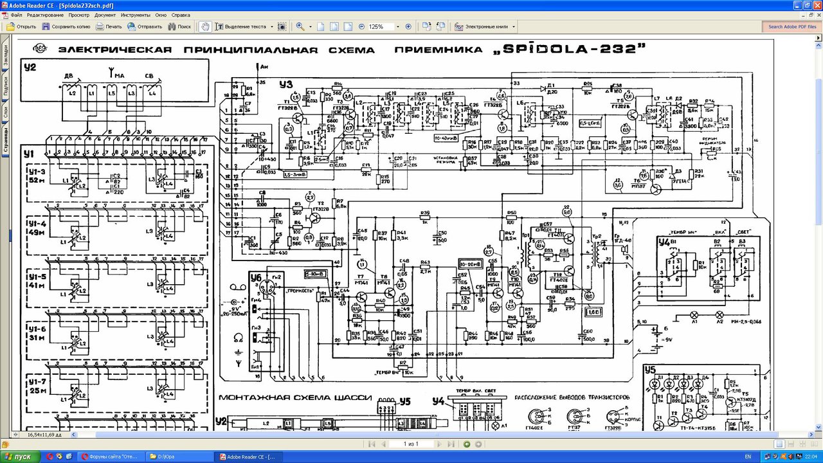Open the zoom percentage dropdown arrow
Image resolution: width=823 pixels, height=463 pixels.
(x=397, y=26)
